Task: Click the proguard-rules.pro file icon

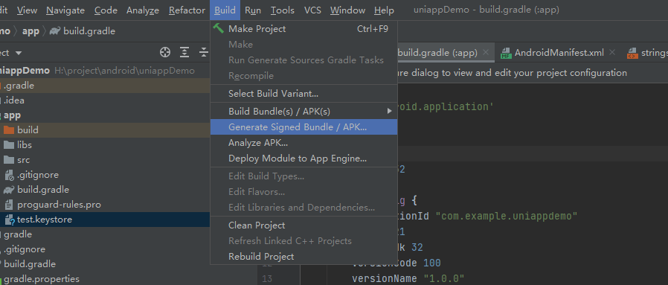Action: coord(9,205)
